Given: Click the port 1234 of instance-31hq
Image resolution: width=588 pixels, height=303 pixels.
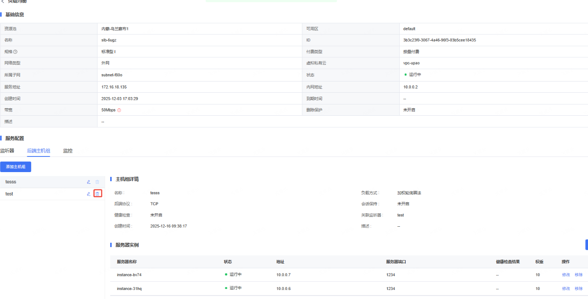Looking at the screenshot, I should (x=391, y=289).
